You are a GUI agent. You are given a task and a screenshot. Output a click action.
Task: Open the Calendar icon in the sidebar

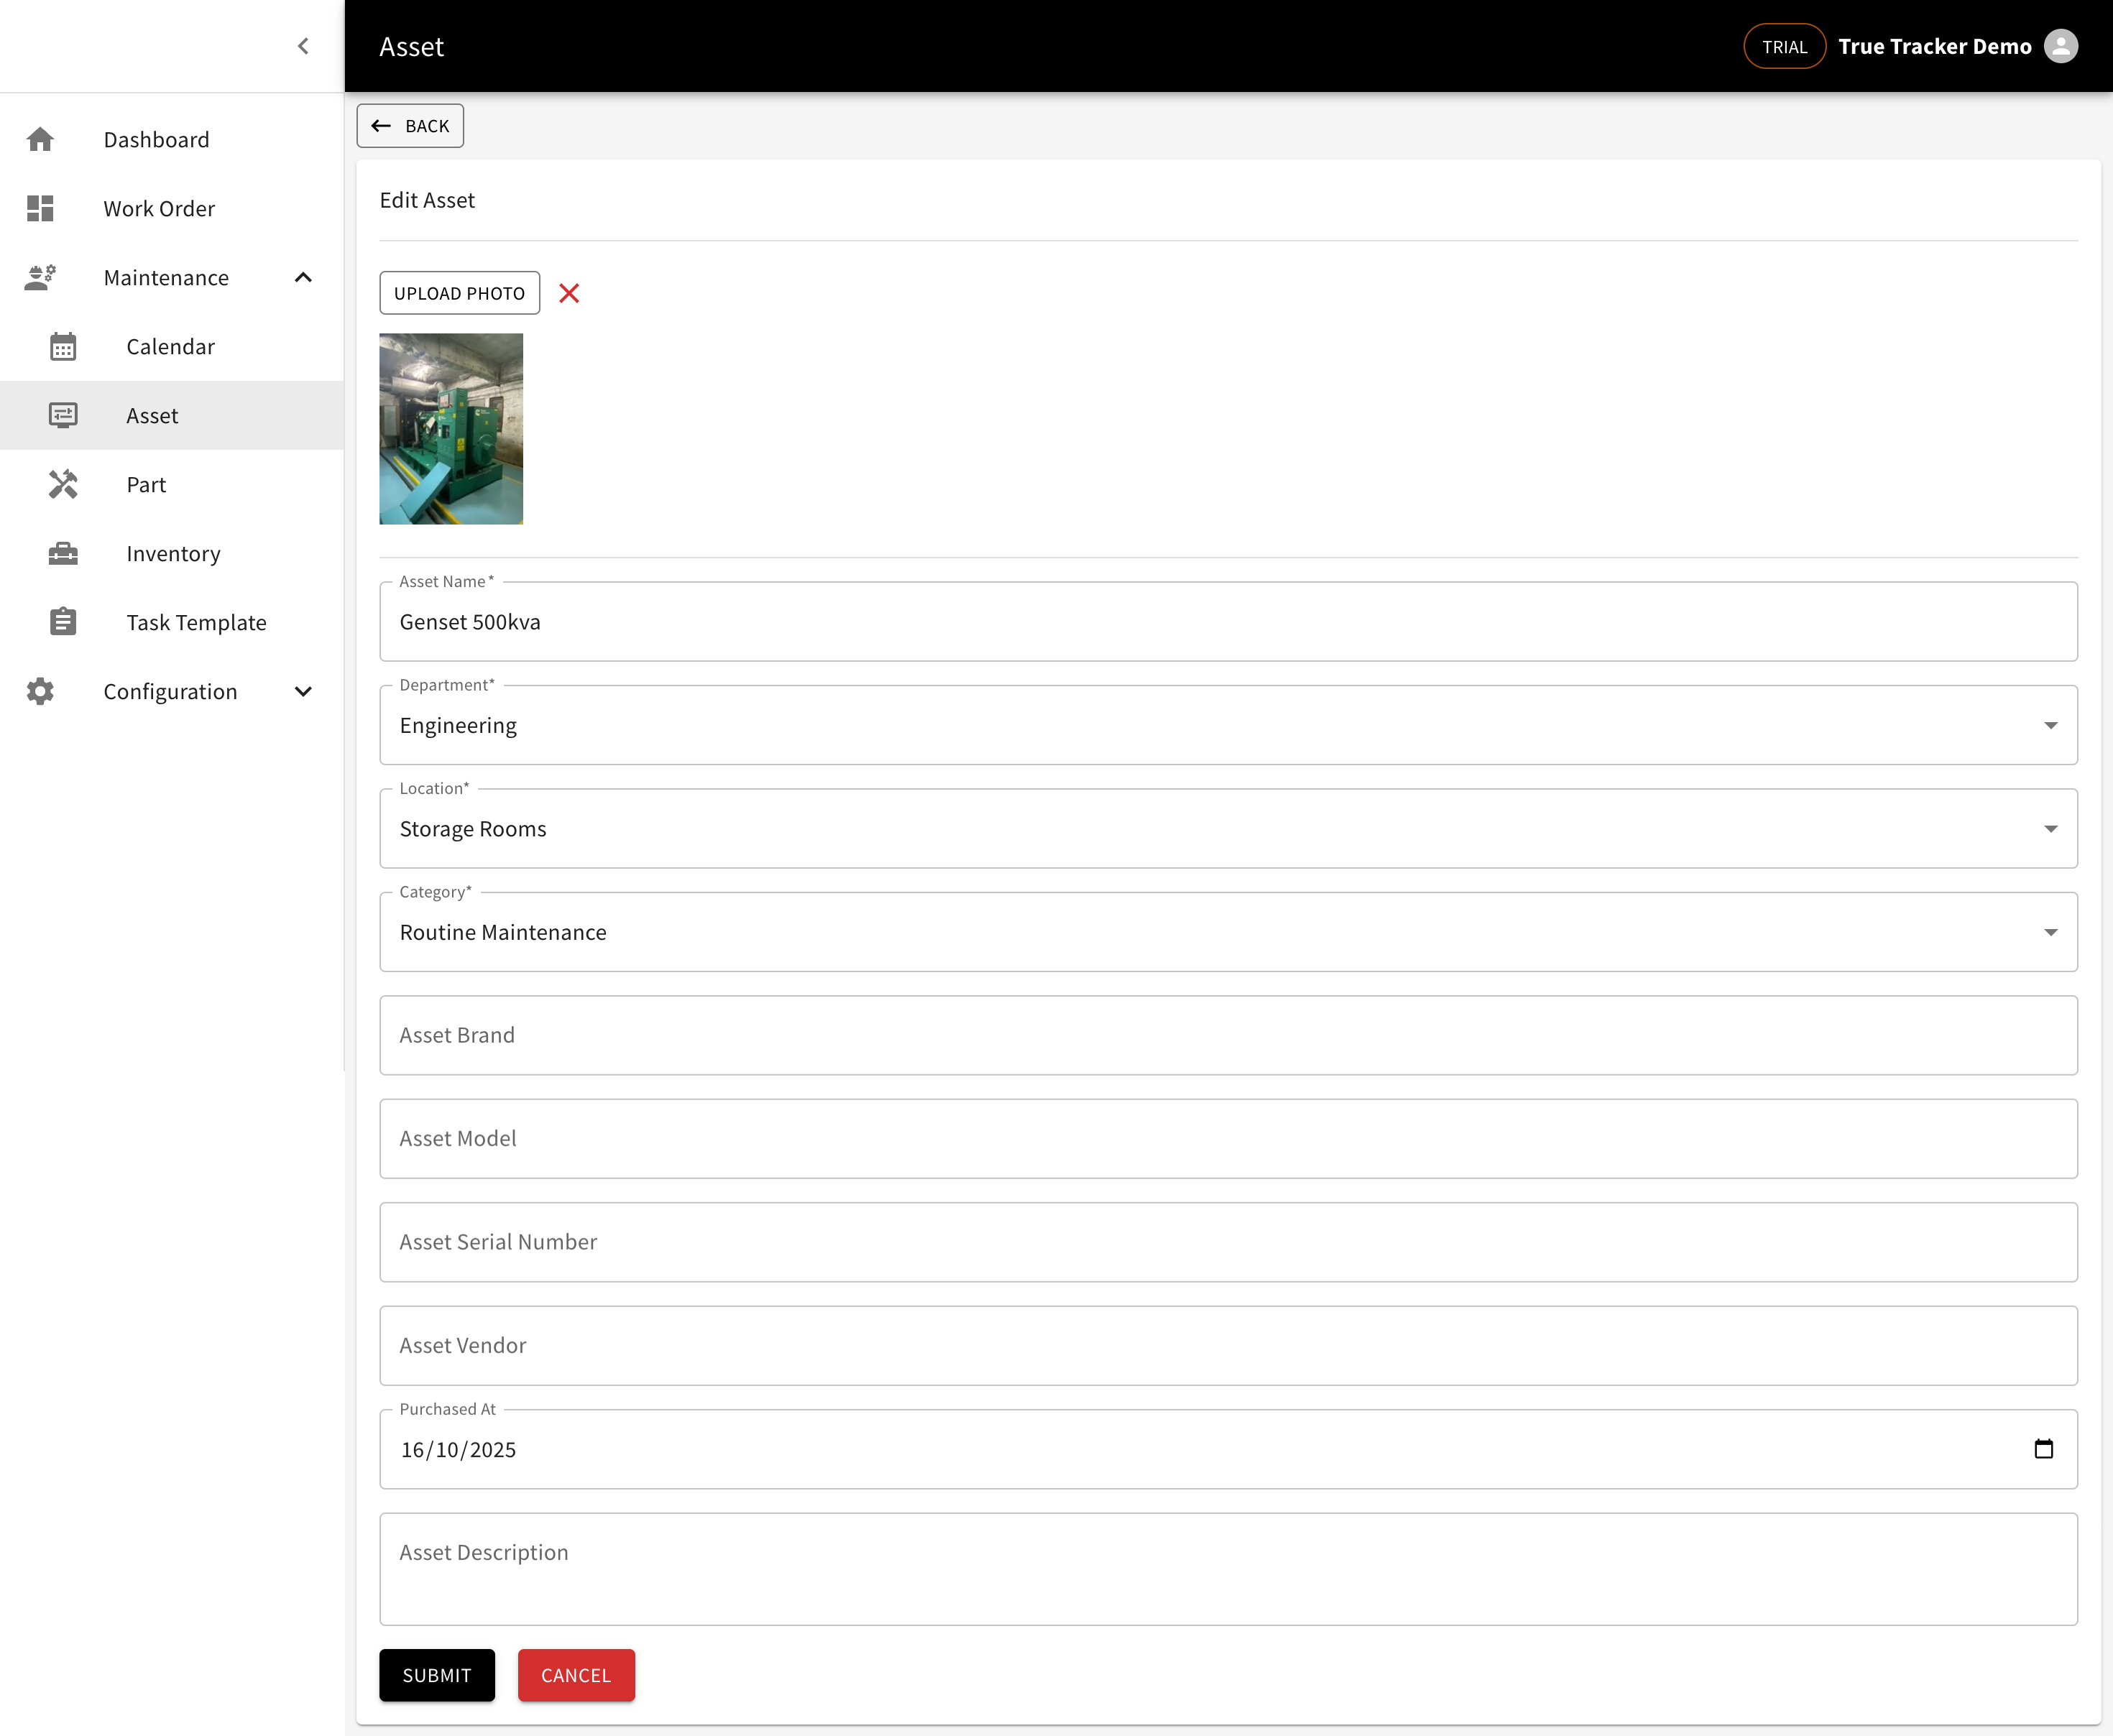[64, 346]
